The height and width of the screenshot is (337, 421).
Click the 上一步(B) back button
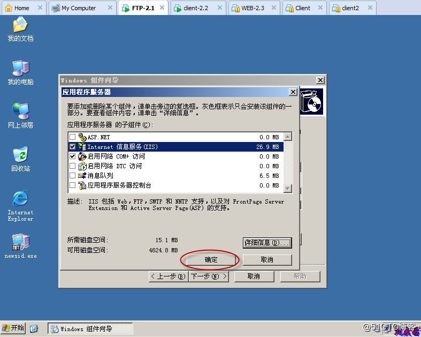[x=169, y=276]
